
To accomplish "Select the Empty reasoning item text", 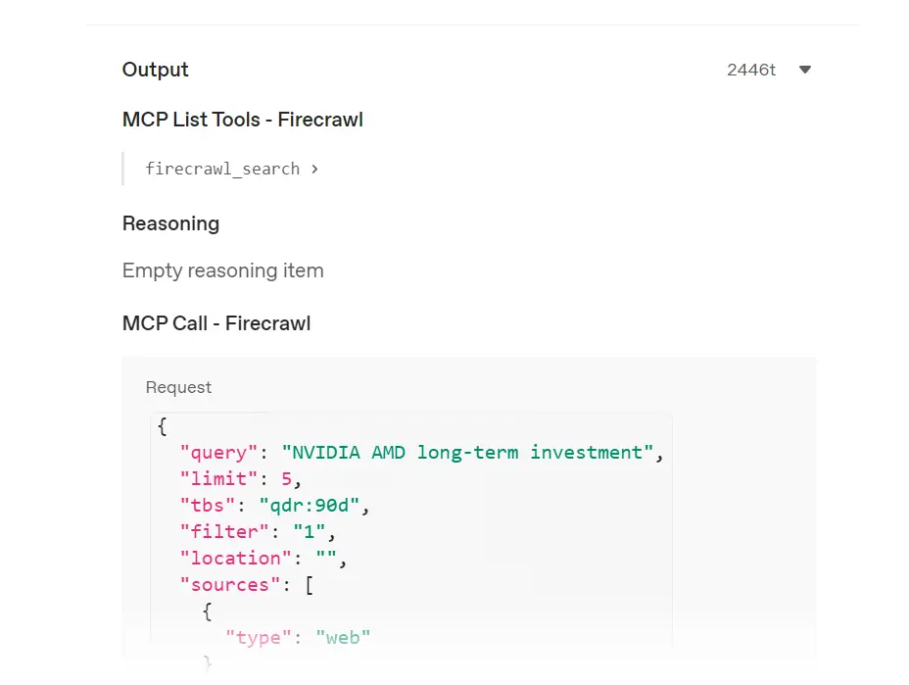I will click(222, 270).
